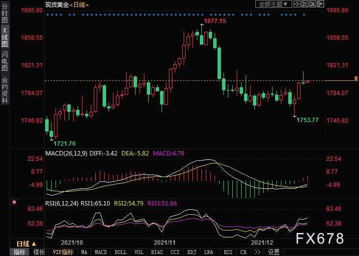
Task: Click the 现货黄金 chart title
Action: click(x=57, y=4)
